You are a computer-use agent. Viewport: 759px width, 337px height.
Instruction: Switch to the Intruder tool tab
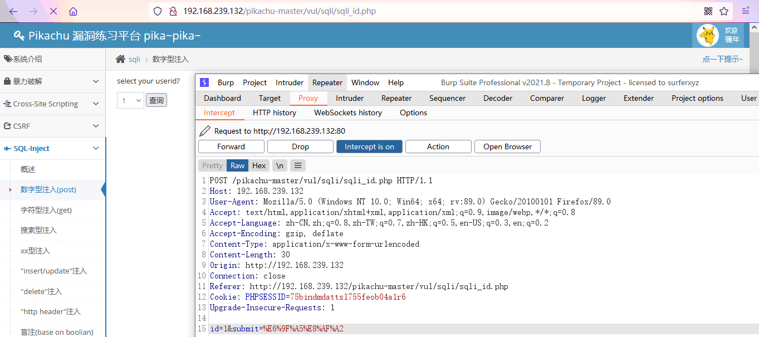pyautogui.click(x=350, y=98)
